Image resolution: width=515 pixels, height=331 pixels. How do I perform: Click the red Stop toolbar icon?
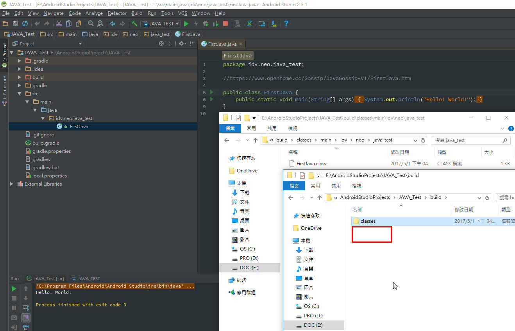[x=225, y=24]
